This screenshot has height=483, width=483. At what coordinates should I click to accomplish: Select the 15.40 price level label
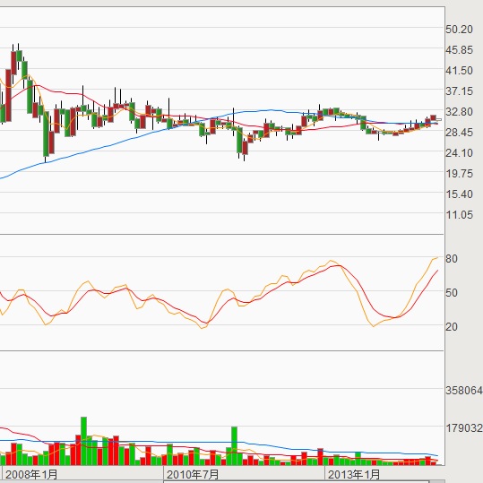tap(459, 194)
